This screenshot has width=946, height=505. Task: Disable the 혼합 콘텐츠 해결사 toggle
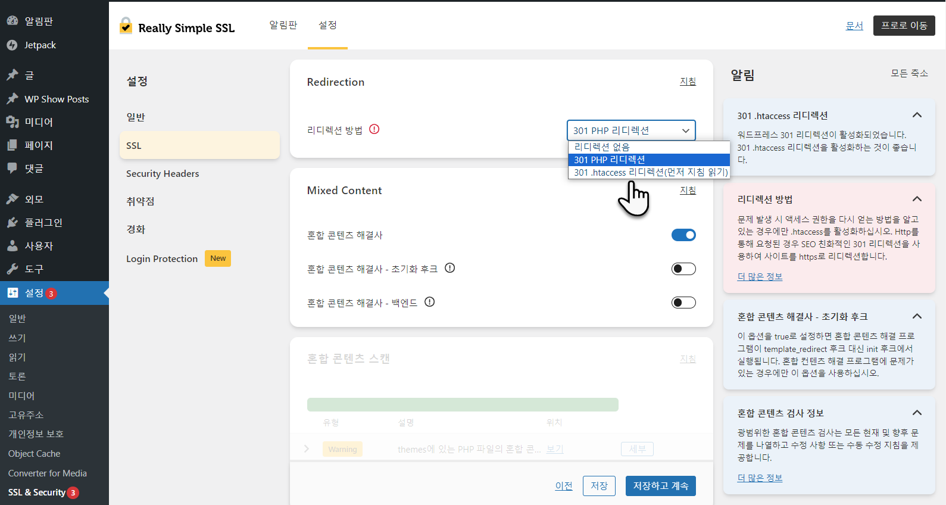pyautogui.click(x=683, y=235)
